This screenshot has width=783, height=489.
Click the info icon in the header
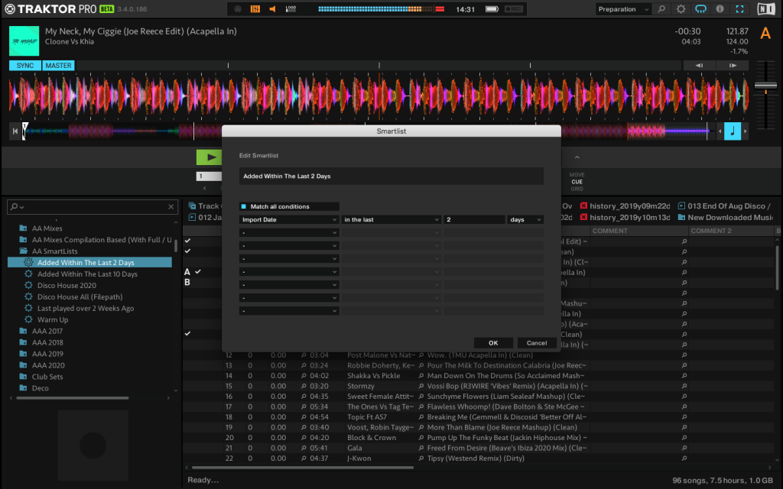[720, 9]
